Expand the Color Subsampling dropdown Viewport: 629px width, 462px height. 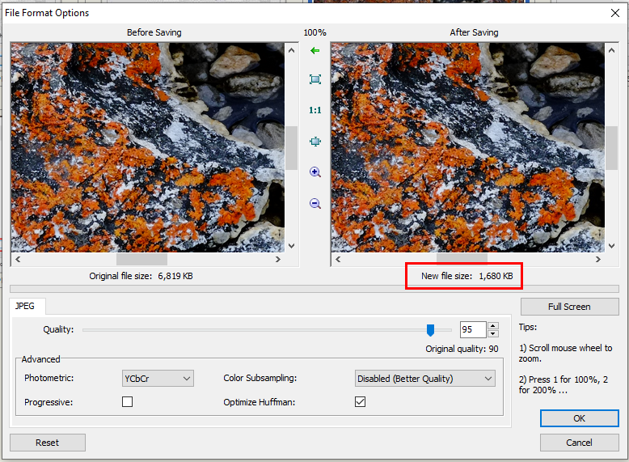pos(425,378)
